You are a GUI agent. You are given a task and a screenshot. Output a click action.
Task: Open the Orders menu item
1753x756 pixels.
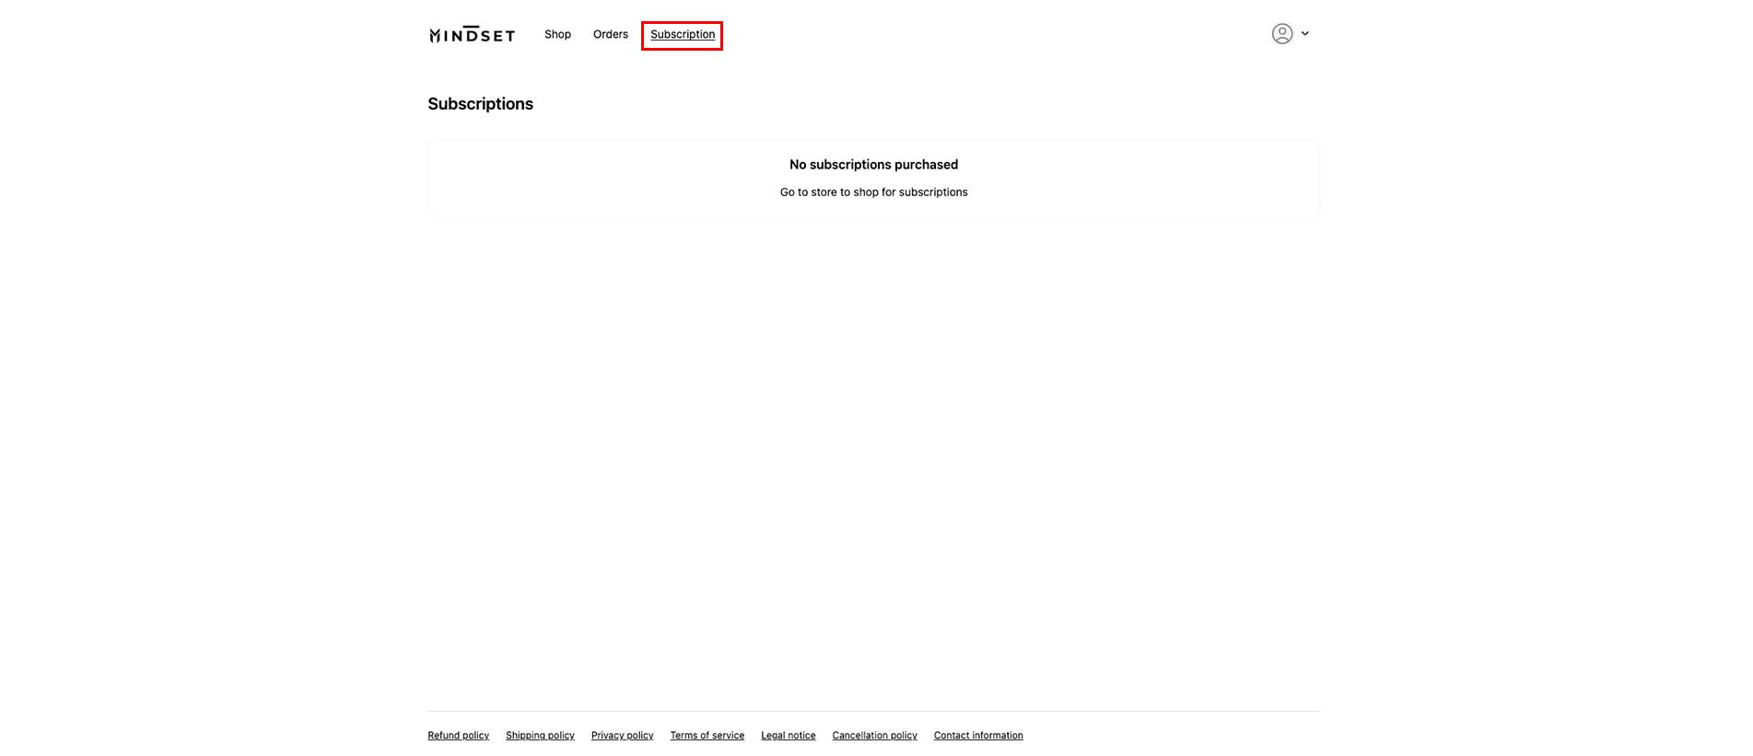coord(610,35)
